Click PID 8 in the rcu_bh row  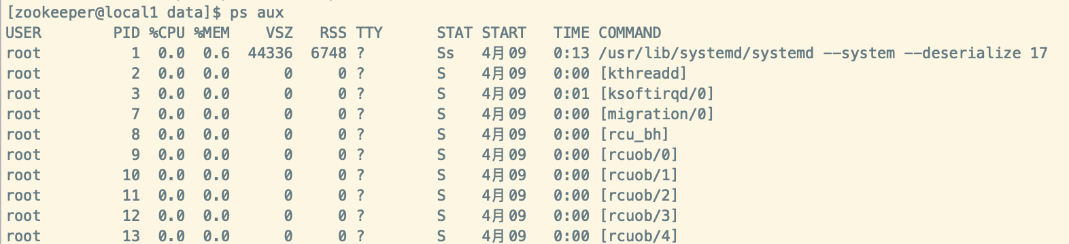[x=135, y=134]
